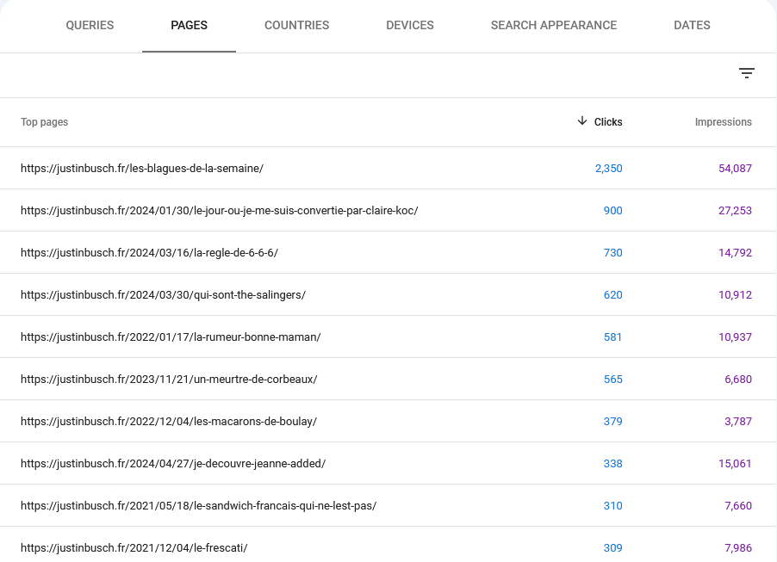Select the currently active PAGES tab
This screenshot has height=562, width=777.
tap(189, 25)
